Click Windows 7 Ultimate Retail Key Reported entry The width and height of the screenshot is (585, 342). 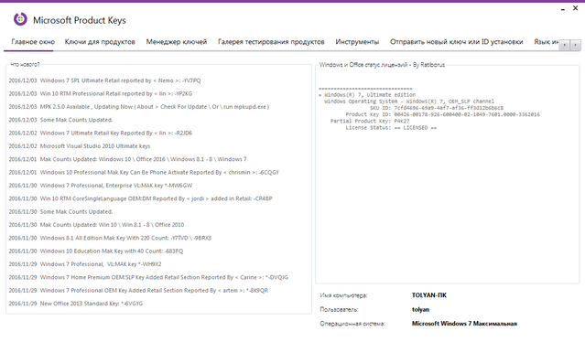[101, 133]
